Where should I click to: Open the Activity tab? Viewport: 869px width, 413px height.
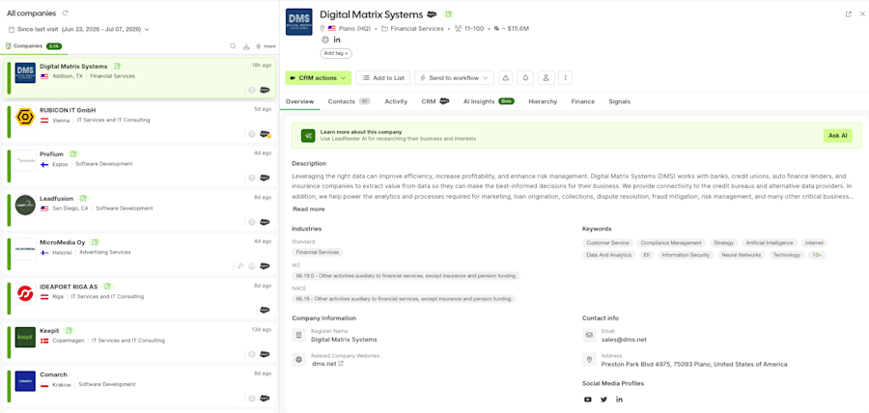(396, 101)
